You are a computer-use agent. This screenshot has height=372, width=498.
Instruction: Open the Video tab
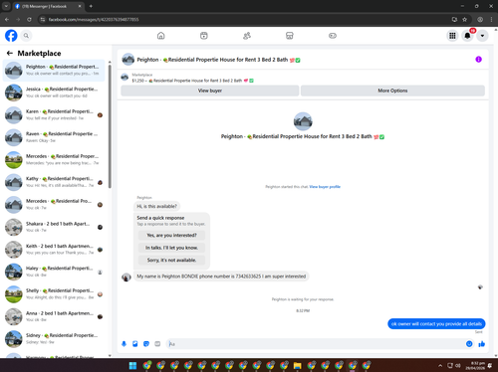point(204,36)
